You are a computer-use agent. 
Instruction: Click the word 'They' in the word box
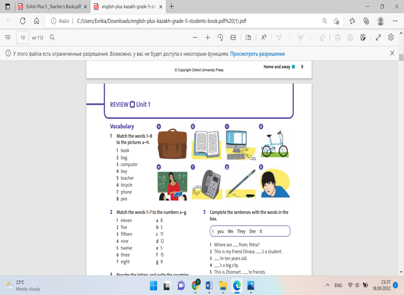[x=241, y=231]
